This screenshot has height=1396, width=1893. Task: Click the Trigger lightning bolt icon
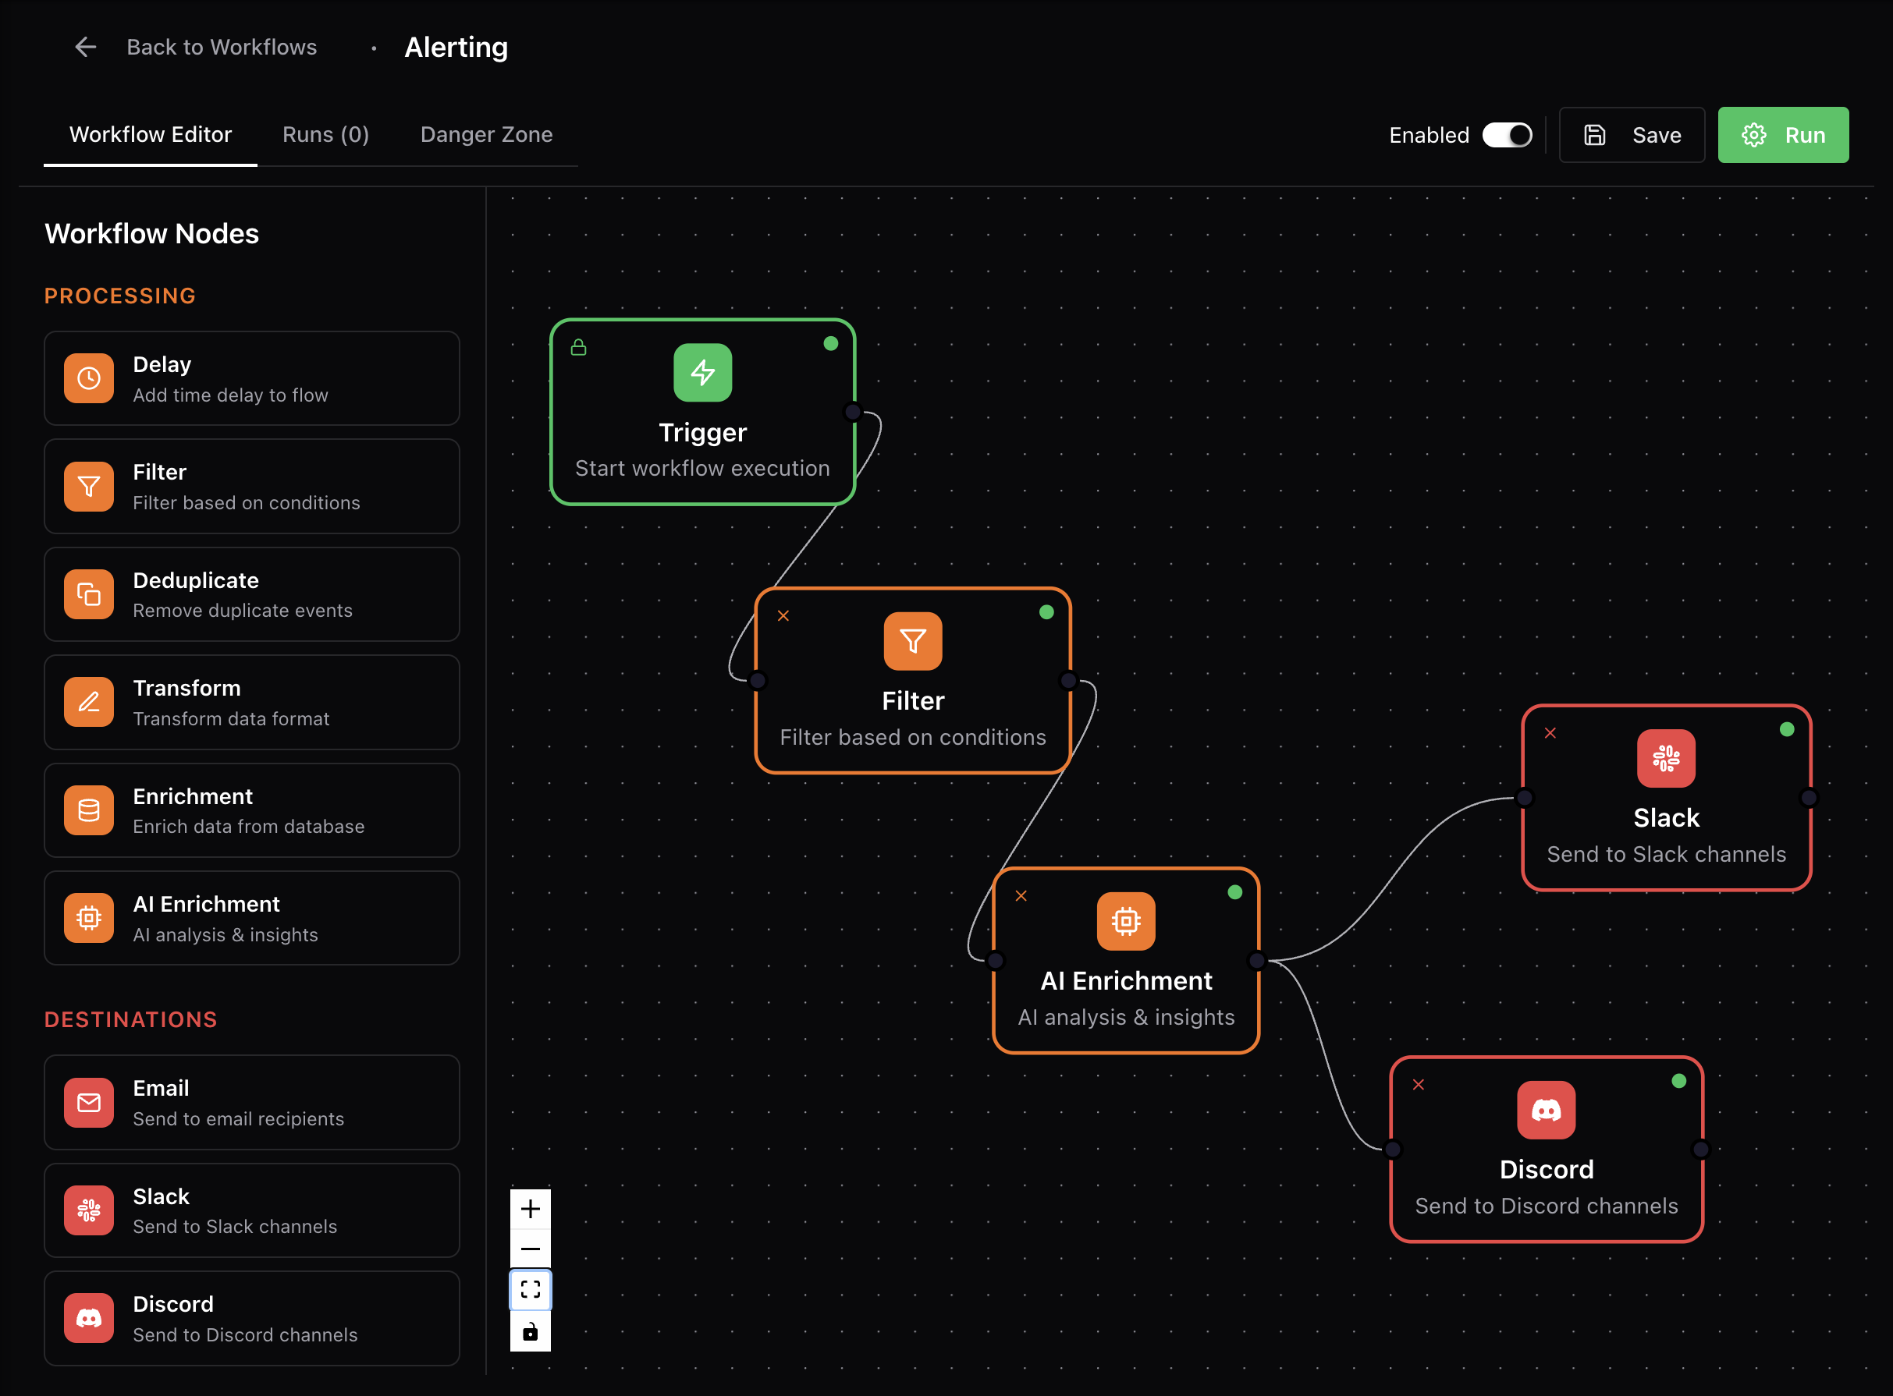coord(702,373)
